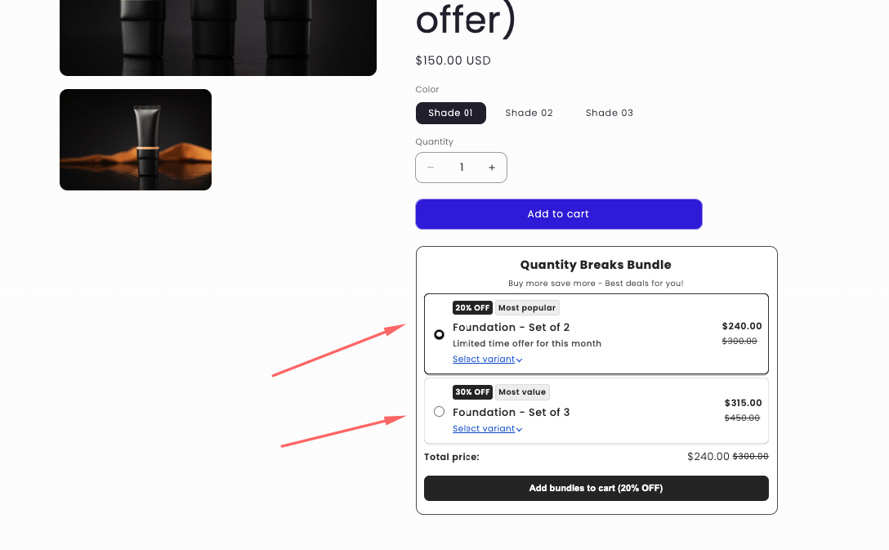This screenshot has height=550, width=889.
Task: Click the Add to cart button
Action: 558,214
